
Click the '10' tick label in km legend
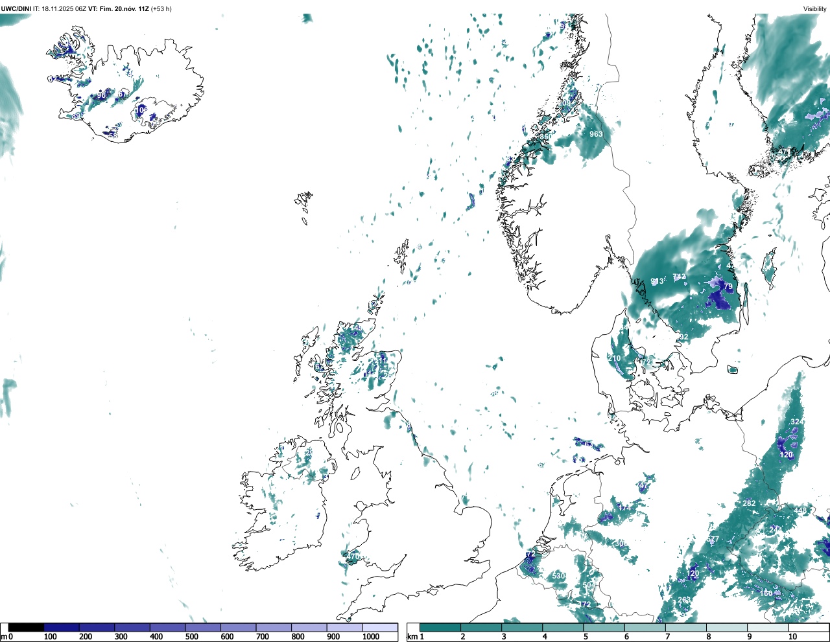click(792, 637)
